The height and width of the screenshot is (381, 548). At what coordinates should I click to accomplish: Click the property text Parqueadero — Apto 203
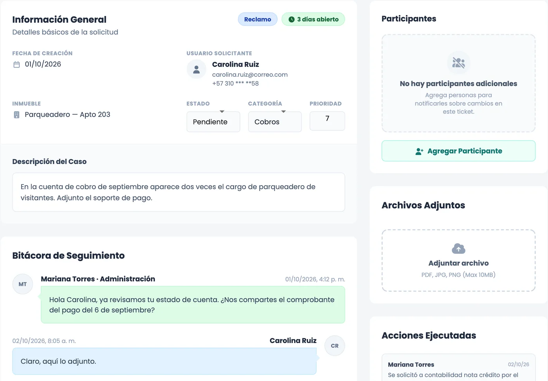coord(67,114)
